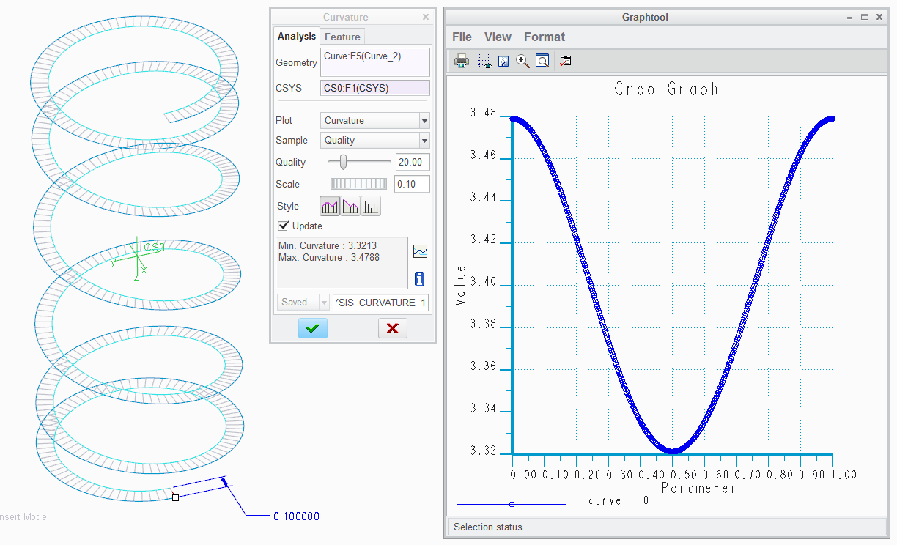This screenshot has width=897, height=545.
Task: Click the Value axis label
Action: [460, 286]
